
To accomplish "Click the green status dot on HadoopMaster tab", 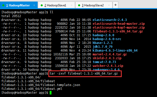I will (3, 5).
